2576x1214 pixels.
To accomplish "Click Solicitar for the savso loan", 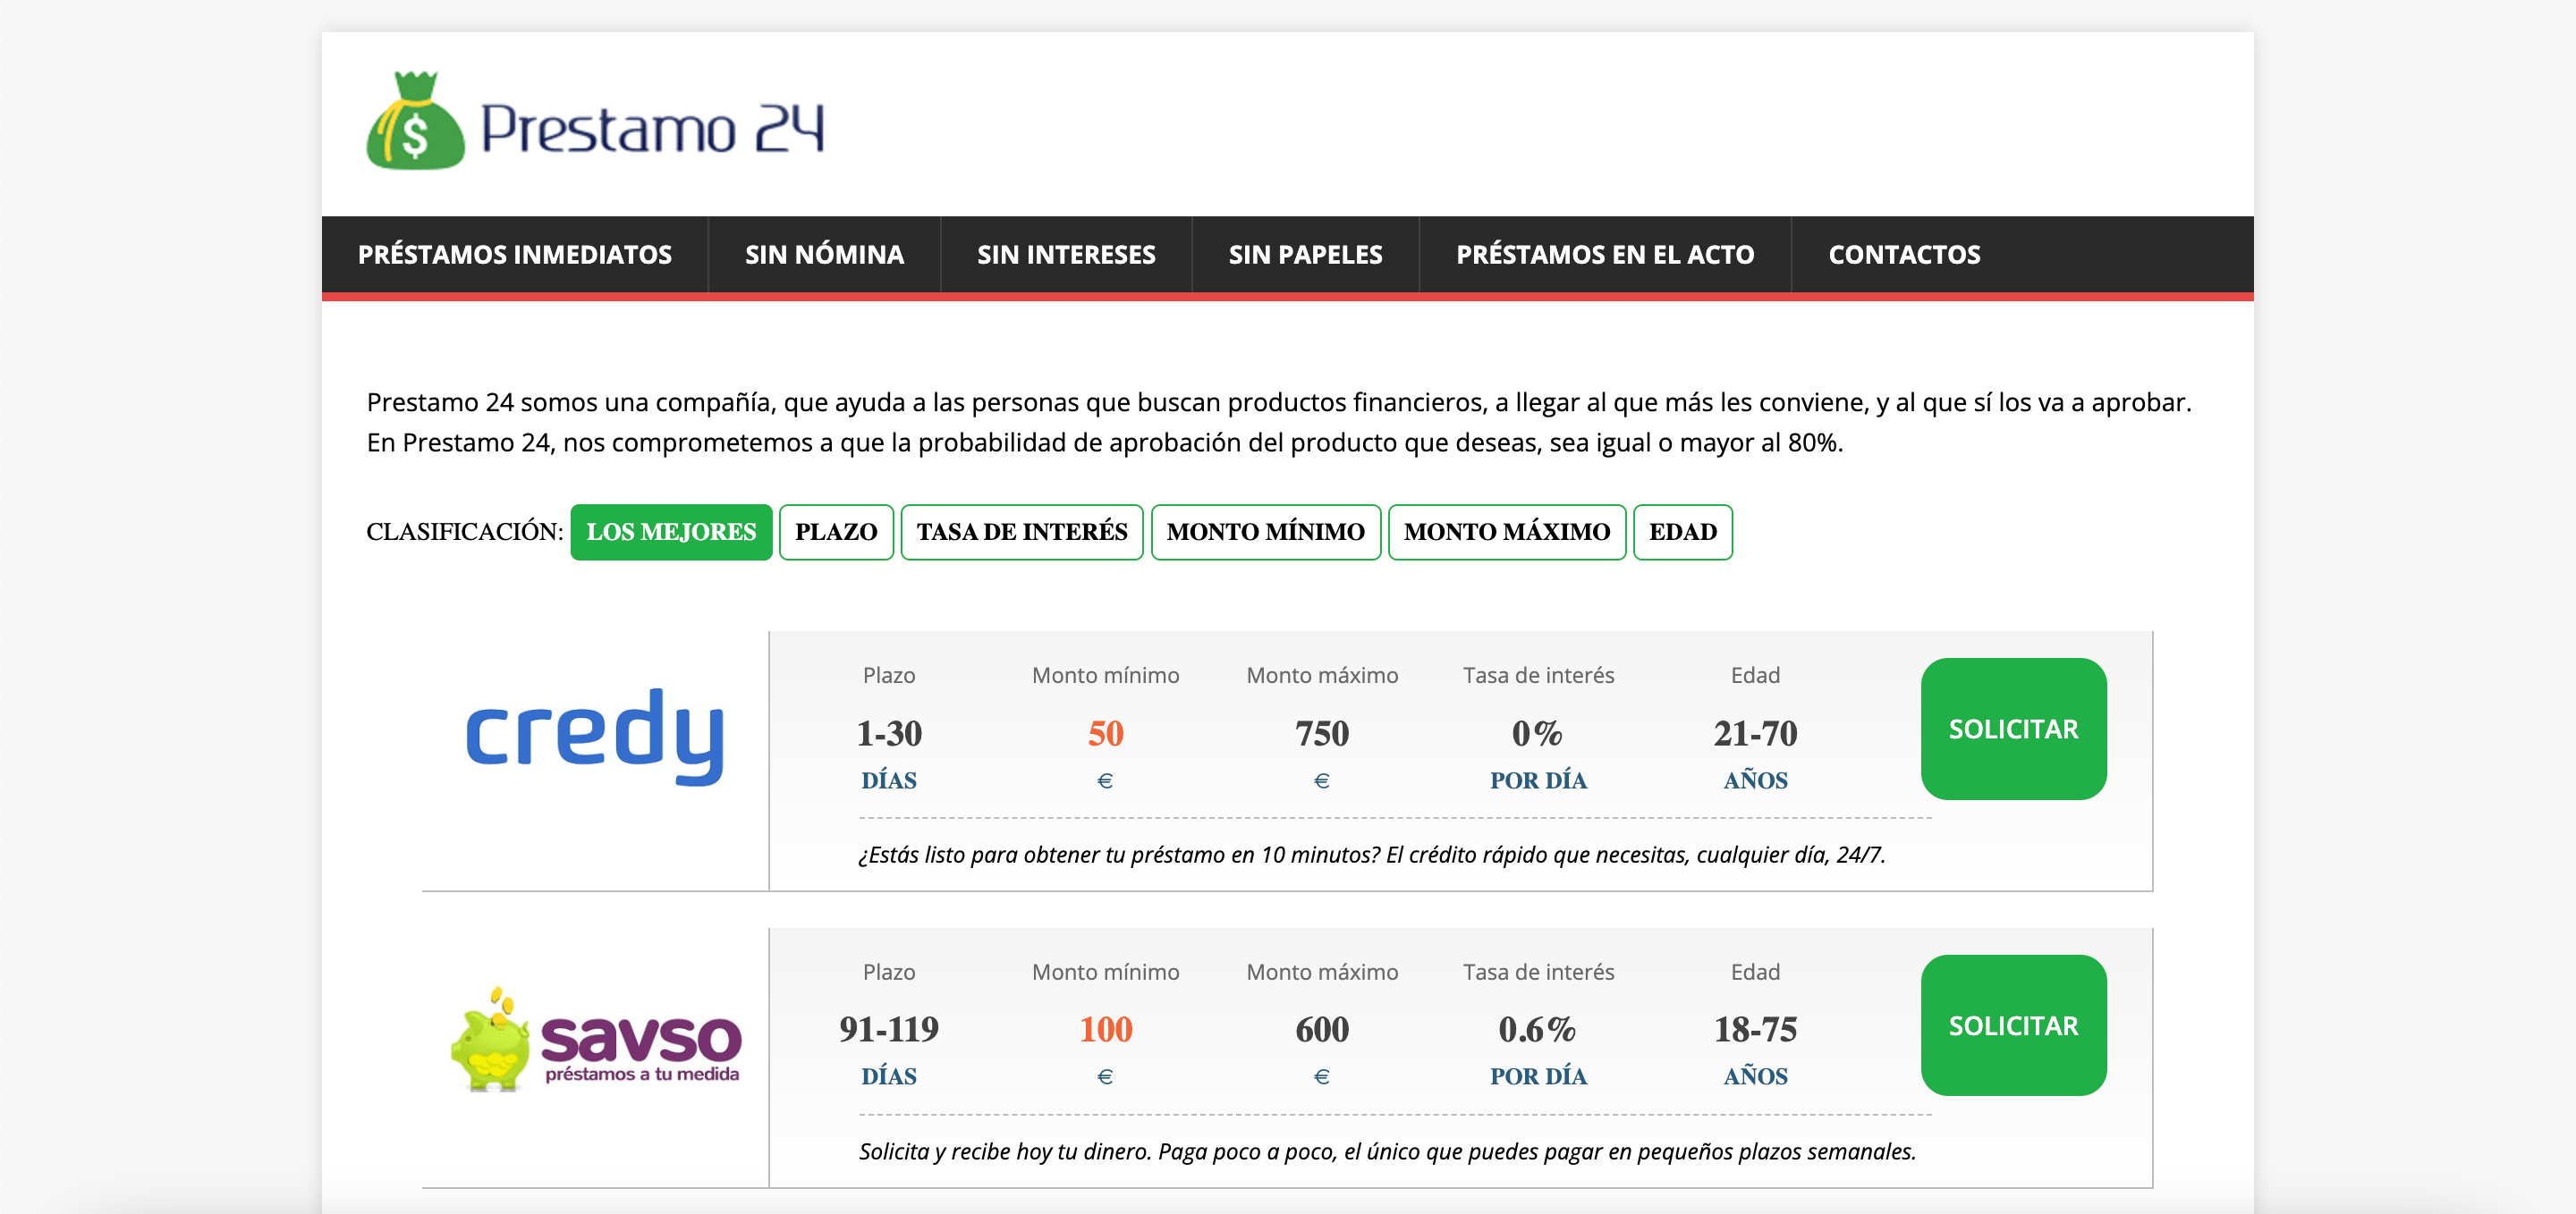I will (x=2013, y=1025).
